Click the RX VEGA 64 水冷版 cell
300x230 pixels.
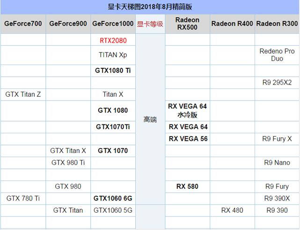(x=187, y=110)
